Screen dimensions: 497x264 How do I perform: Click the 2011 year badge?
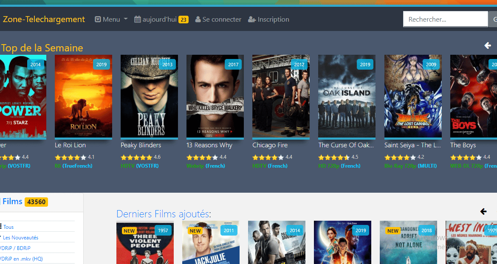pyautogui.click(x=229, y=230)
